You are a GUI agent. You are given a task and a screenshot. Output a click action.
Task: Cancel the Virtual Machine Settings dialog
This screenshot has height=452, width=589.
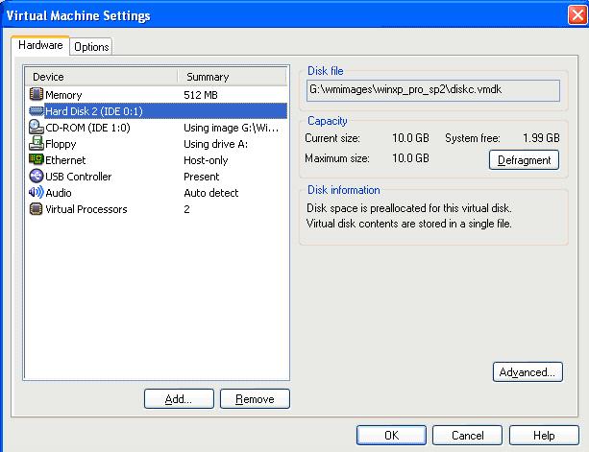click(467, 436)
